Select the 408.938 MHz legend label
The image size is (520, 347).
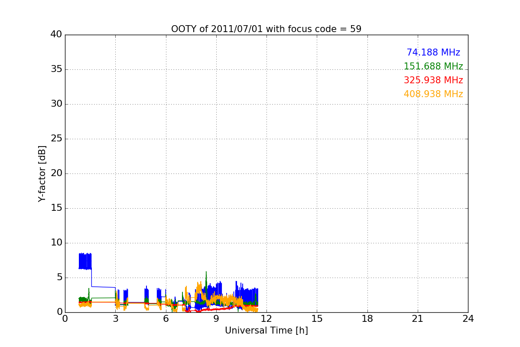tap(433, 94)
